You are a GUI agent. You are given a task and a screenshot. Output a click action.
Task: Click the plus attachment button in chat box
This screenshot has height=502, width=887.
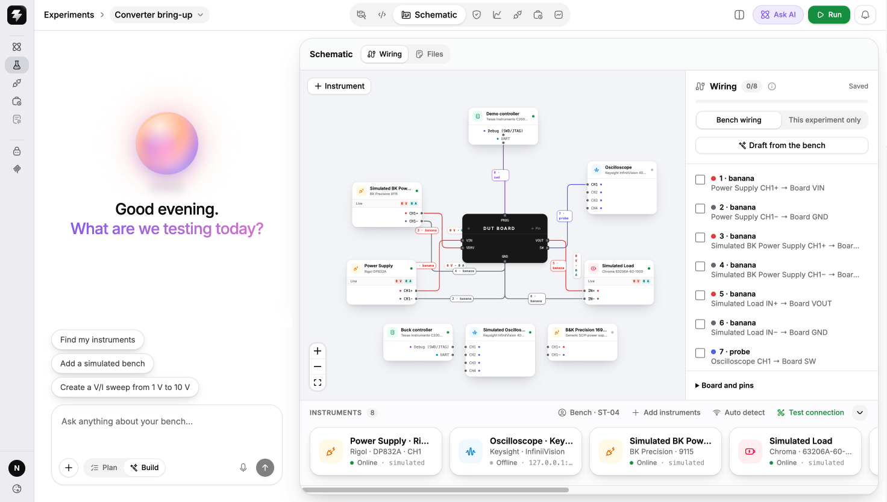click(69, 468)
